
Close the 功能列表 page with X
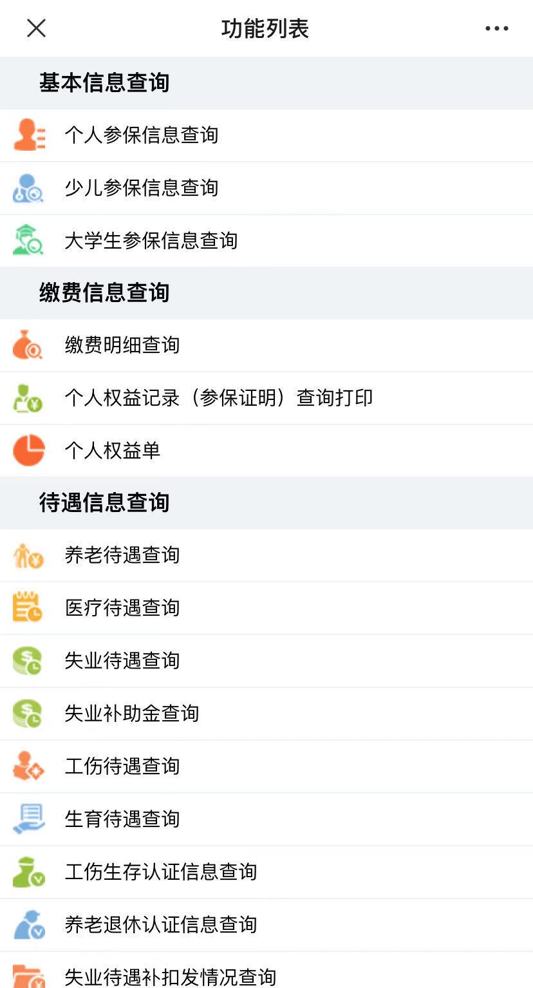tap(36, 28)
